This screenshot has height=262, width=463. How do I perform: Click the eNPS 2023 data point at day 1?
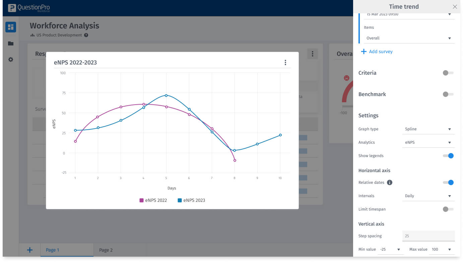[x=75, y=130]
